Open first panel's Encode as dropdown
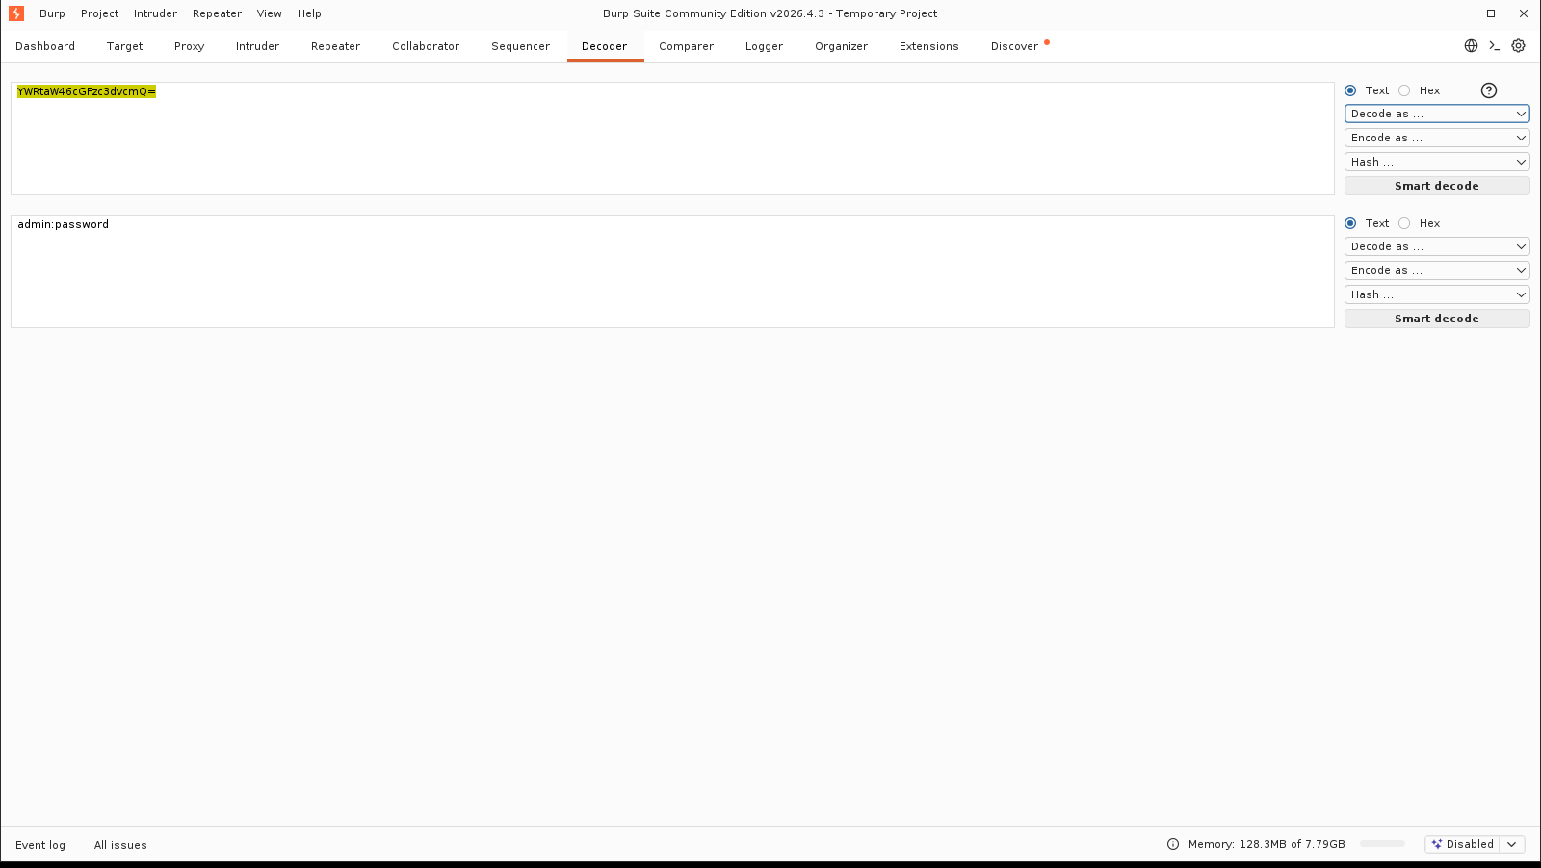 (x=1437, y=138)
